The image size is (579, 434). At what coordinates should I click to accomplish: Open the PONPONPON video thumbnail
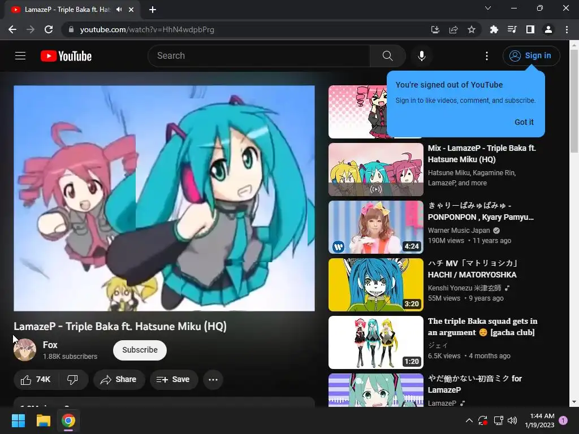coord(376,227)
